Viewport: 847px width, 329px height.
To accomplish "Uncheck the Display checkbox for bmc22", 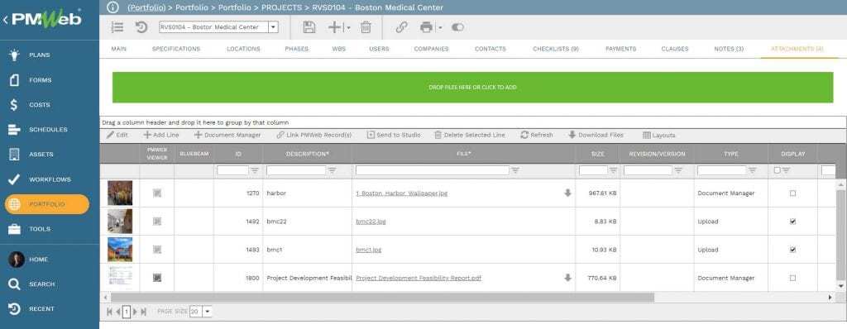I will pyautogui.click(x=792, y=222).
